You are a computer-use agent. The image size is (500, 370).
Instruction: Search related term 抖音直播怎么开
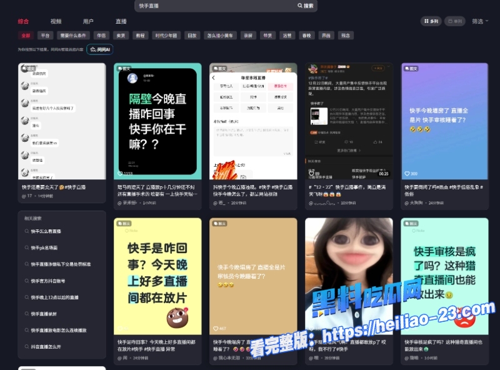pos(46,347)
